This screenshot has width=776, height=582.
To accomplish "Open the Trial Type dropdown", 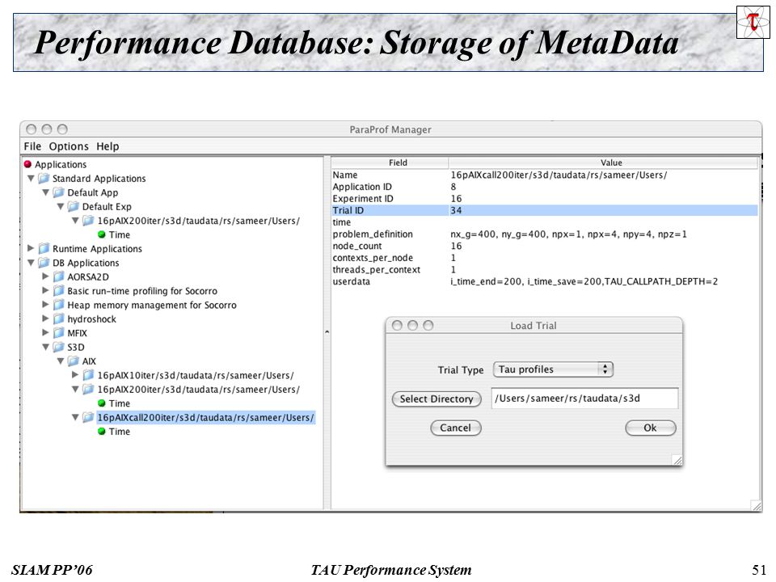I will (553, 369).
